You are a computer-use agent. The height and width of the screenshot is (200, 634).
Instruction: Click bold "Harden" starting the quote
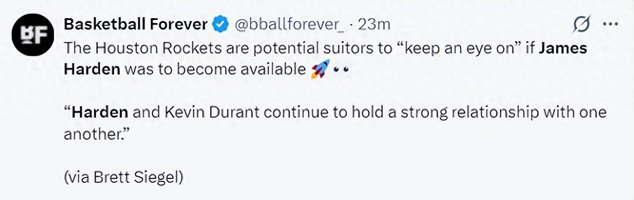(x=99, y=113)
